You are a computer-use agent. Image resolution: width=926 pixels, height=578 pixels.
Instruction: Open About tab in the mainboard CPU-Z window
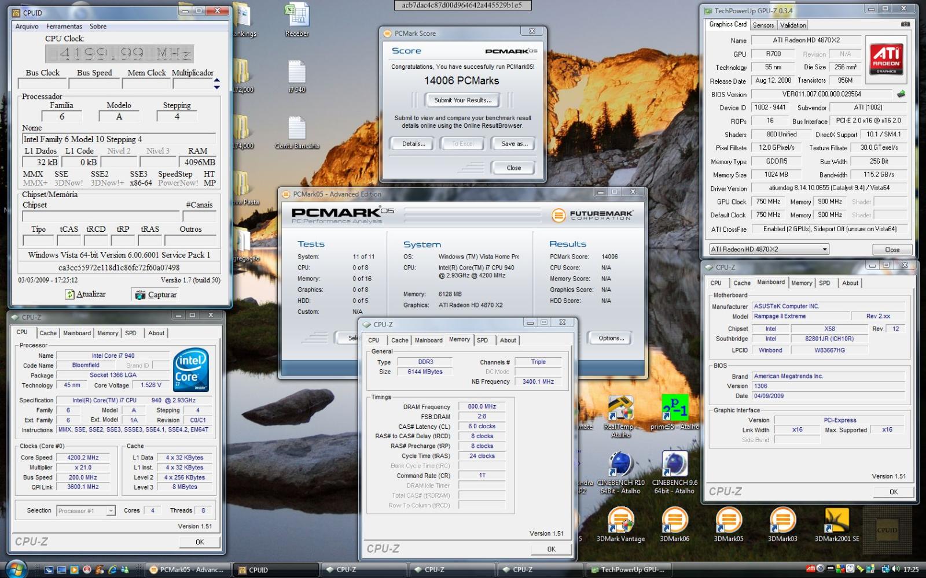tap(850, 283)
